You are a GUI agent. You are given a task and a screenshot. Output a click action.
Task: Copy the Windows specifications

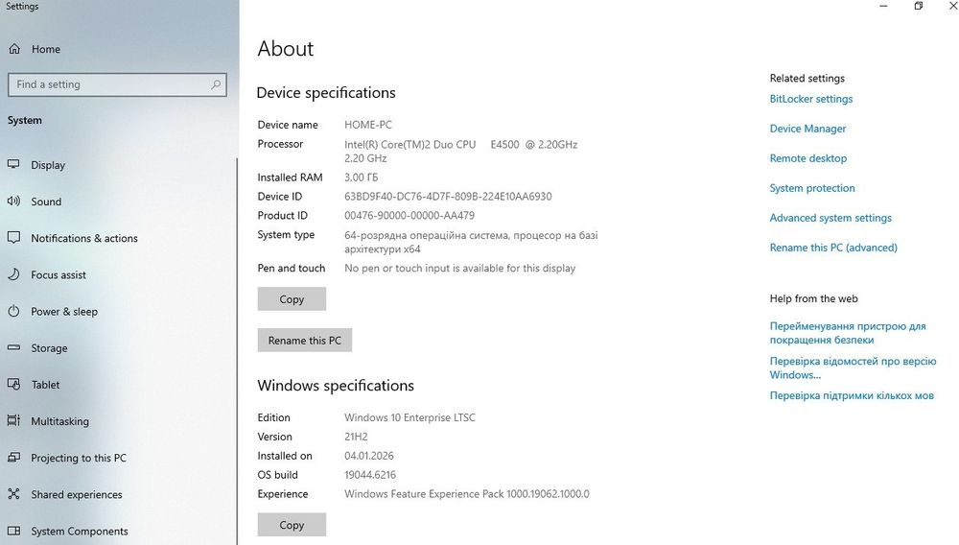[x=292, y=525]
